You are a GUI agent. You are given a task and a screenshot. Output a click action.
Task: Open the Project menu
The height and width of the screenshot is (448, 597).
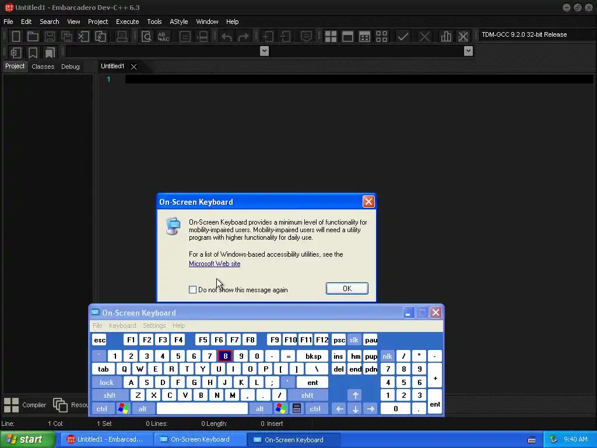(x=98, y=22)
